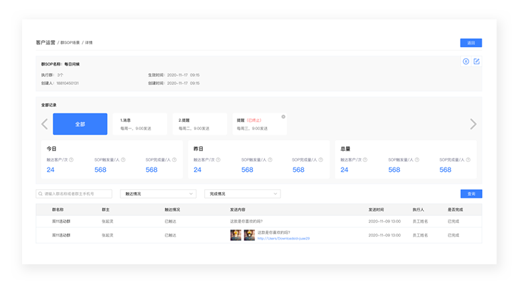518x281 pixels.
Task: Click the help icon beside 昨日 SOP触发量/人
Action: [270, 160]
